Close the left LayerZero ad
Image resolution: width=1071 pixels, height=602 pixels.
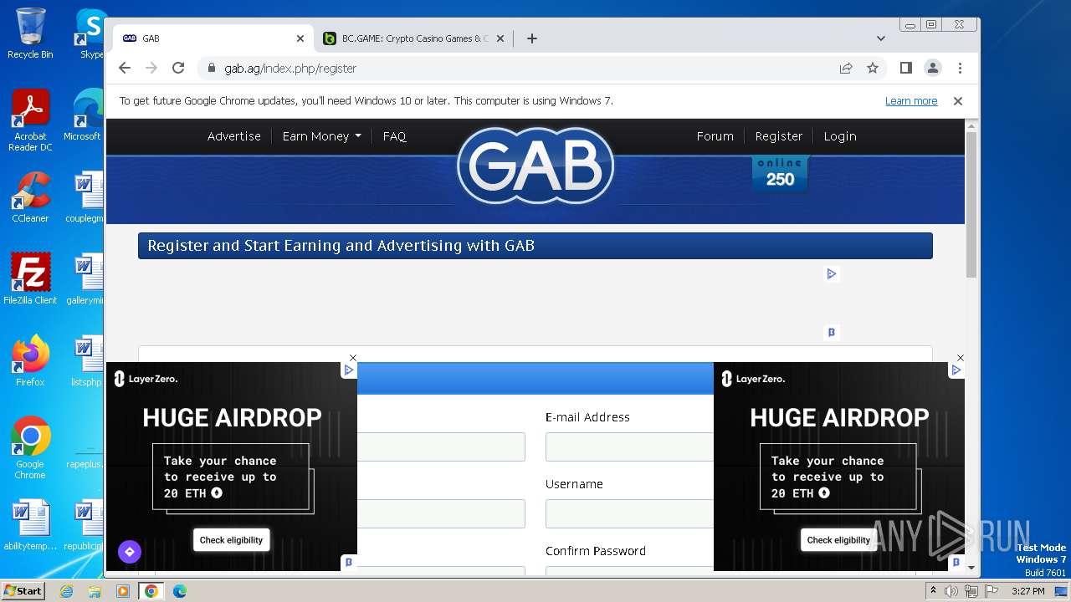[353, 358]
